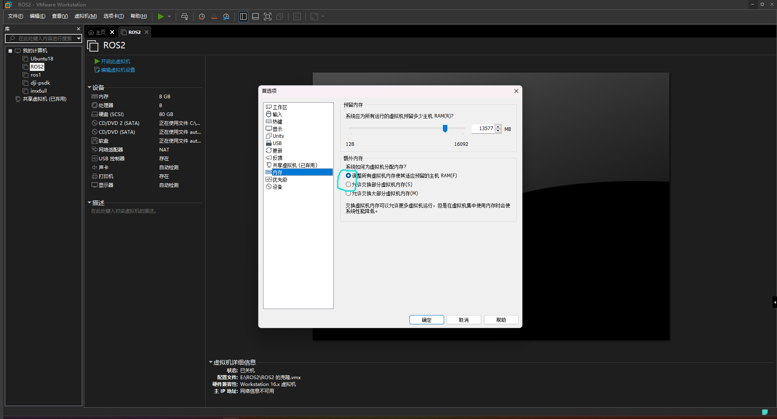Open the library search dropdown arrow
The width and height of the screenshot is (777, 419).
coord(79,38)
